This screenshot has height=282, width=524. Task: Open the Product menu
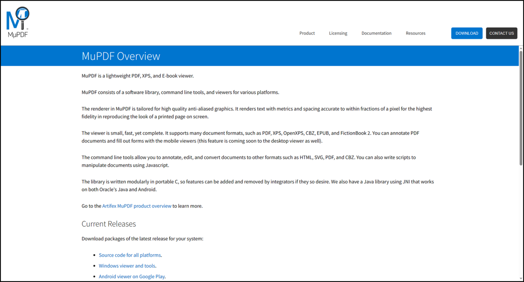pyautogui.click(x=307, y=33)
